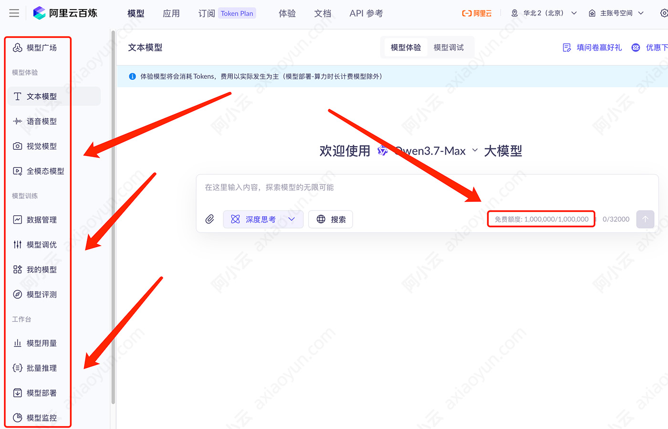Image resolution: width=668 pixels, height=429 pixels.
Task: Click the paperclip attachment icon
Action: pos(209,219)
